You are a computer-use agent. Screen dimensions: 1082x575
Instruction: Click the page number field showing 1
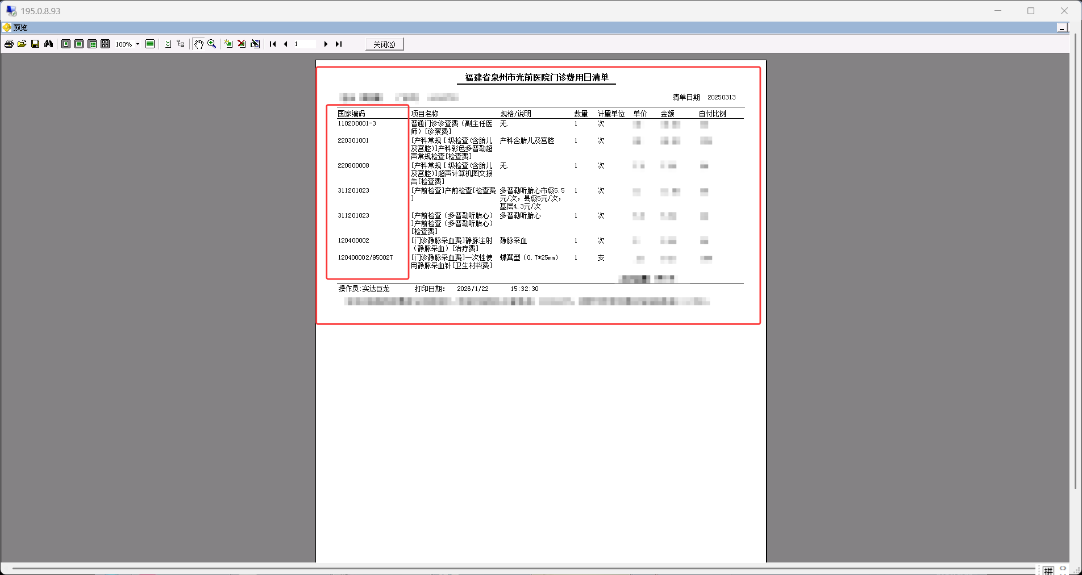point(304,44)
